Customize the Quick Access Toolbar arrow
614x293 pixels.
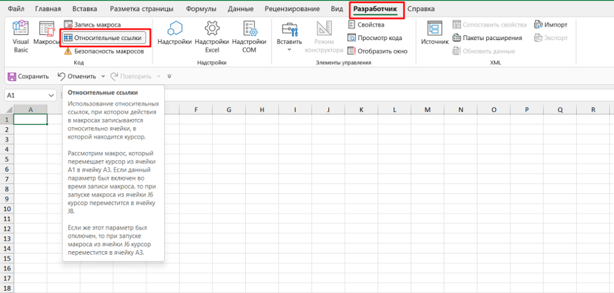pyautogui.click(x=170, y=77)
